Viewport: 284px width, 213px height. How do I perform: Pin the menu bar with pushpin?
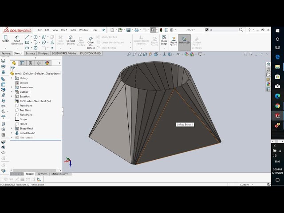tap(103, 30)
